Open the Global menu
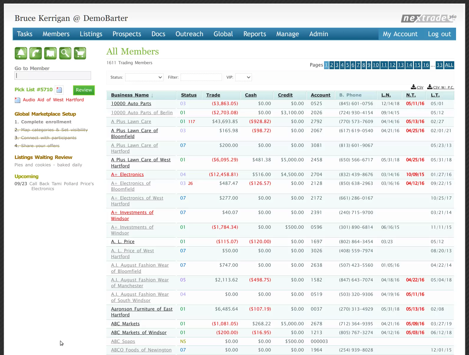The width and height of the screenshot is (469, 355). [x=223, y=34]
